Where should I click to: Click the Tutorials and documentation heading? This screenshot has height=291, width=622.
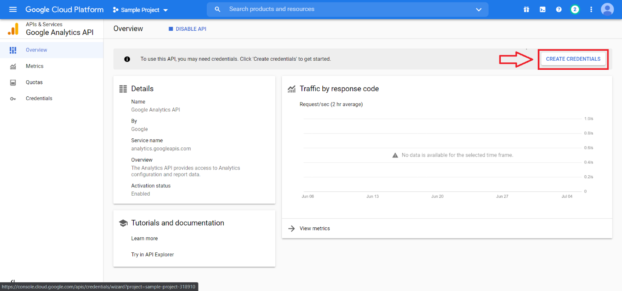tap(178, 223)
